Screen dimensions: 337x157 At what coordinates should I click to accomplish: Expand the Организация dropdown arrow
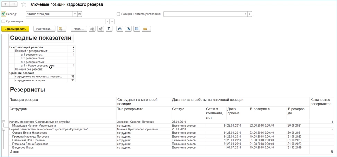coord(107,21)
